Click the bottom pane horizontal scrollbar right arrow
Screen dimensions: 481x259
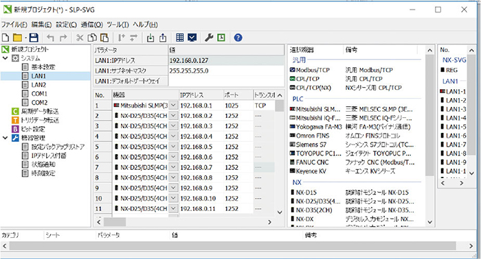pos(471,246)
